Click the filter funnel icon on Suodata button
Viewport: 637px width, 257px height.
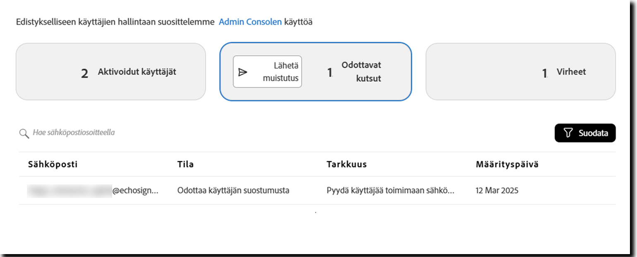(568, 133)
